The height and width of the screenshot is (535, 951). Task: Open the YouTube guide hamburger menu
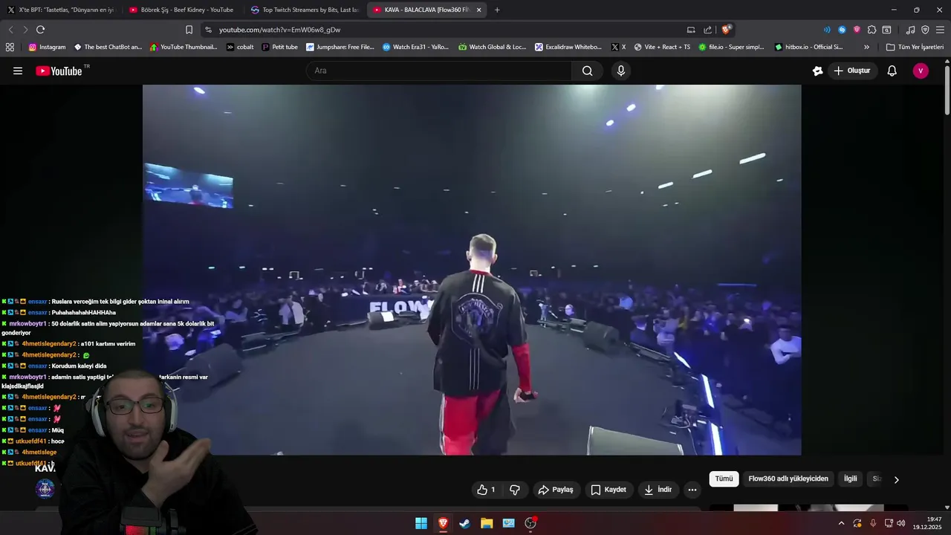click(18, 71)
